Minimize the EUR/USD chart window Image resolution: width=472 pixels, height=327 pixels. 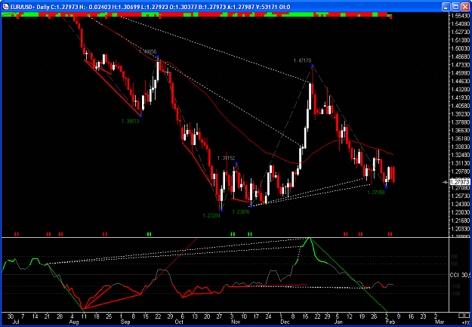click(446, 6)
